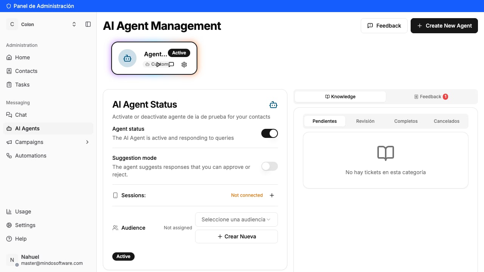
Task: Open agent chat via the card's message icon
Action: (x=171, y=65)
